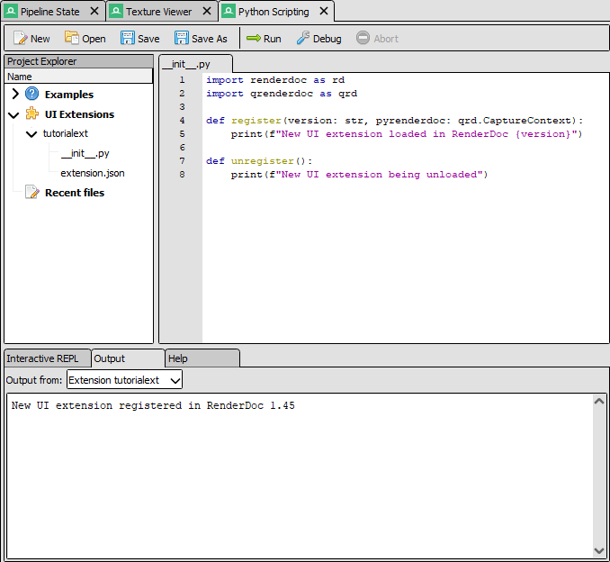Switch to the Interactive REPL tab
This screenshot has height=562, width=610.
[x=47, y=358]
